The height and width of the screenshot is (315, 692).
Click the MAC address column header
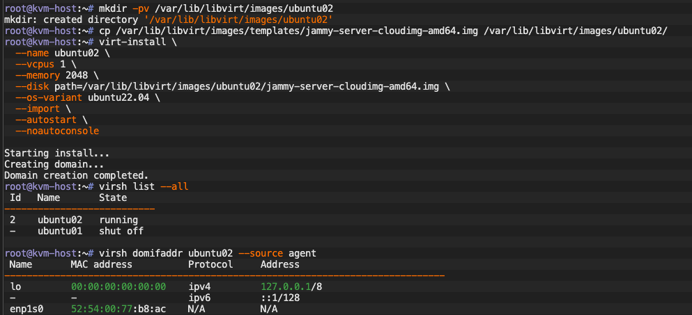click(x=102, y=264)
